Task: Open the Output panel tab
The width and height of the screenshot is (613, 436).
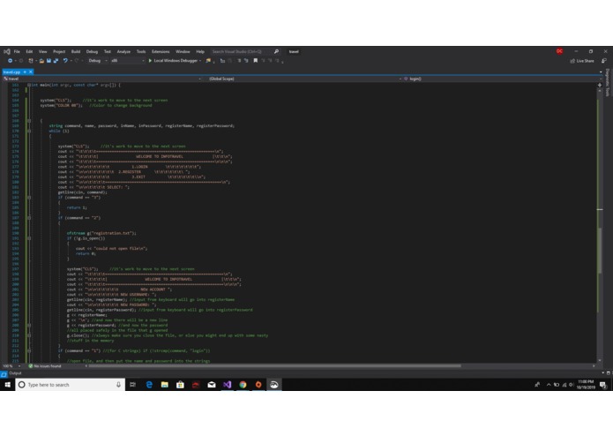Action: pyautogui.click(x=15, y=373)
